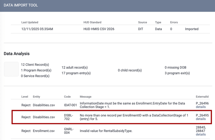Click the Invalid value for RentalSubsidyType message
This screenshot has width=215, height=140.
[x=106, y=131]
